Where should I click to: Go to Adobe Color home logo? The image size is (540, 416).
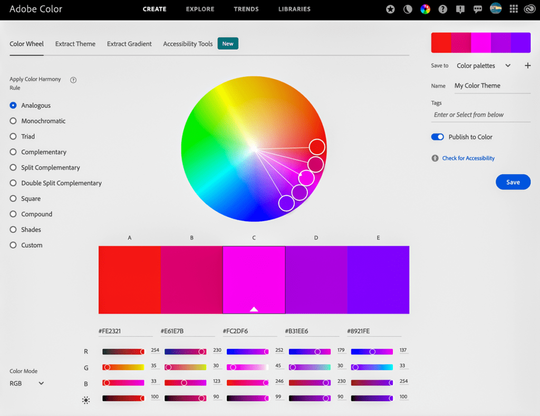36,9
